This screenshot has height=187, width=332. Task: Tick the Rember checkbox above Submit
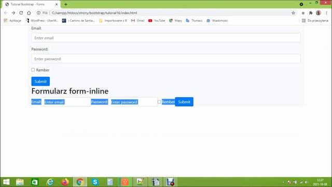pyautogui.click(x=33, y=70)
